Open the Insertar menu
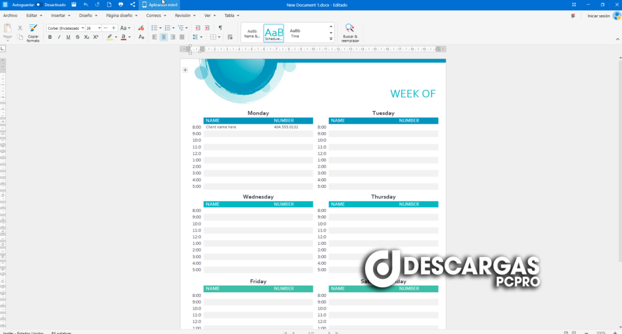Viewport: 622px width, 334px height. point(60,15)
